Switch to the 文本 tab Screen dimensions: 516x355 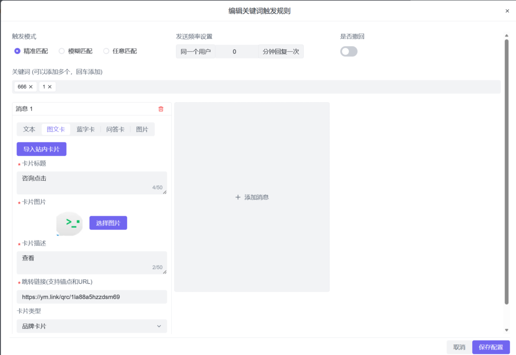[x=29, y=129]
